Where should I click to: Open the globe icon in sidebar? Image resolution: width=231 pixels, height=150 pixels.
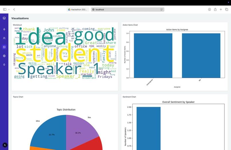click(4, 56)
